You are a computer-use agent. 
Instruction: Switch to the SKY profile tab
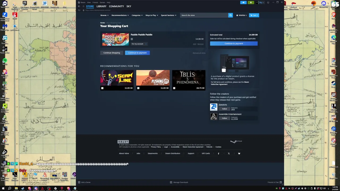(x=129, y=6)
